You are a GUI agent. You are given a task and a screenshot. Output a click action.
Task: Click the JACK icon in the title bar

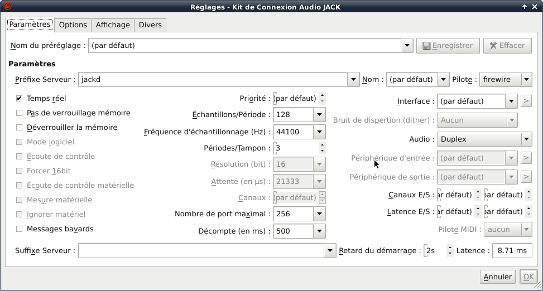pyautogui.click(x=7, y=7)
